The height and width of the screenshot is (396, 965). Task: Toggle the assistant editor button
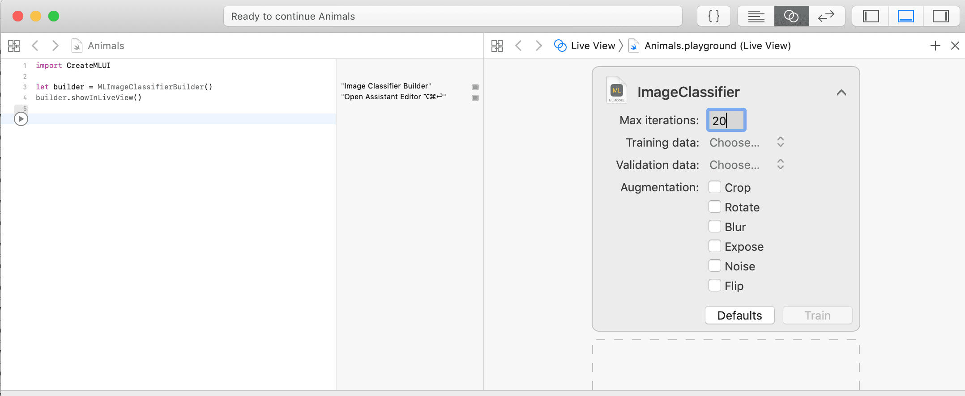(x=791, y=17)
